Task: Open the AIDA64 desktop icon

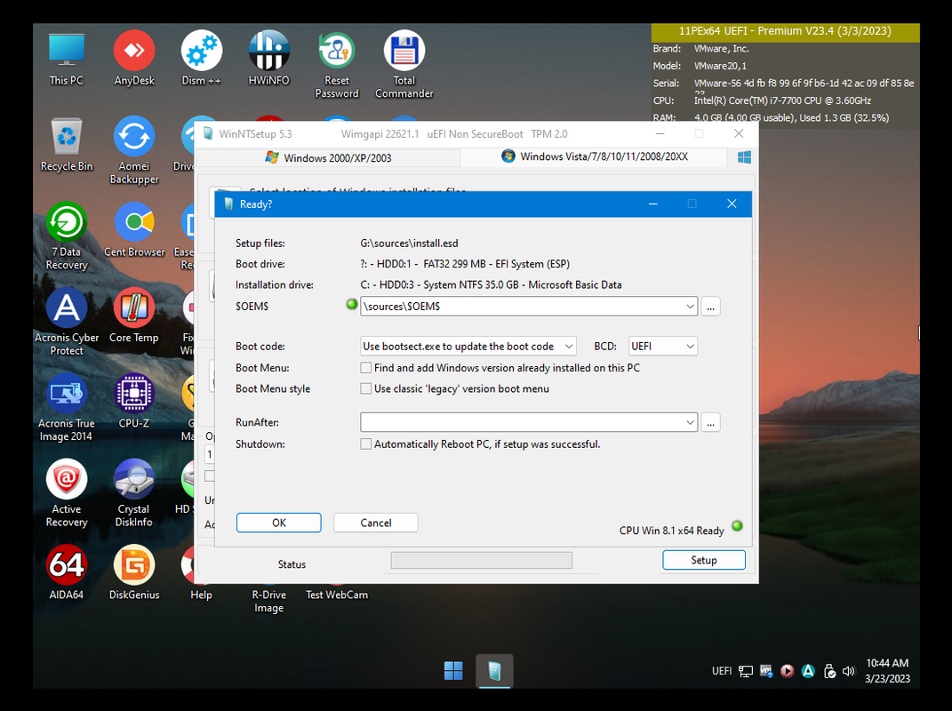Action: pyautogui.click(x=66, y=572)
